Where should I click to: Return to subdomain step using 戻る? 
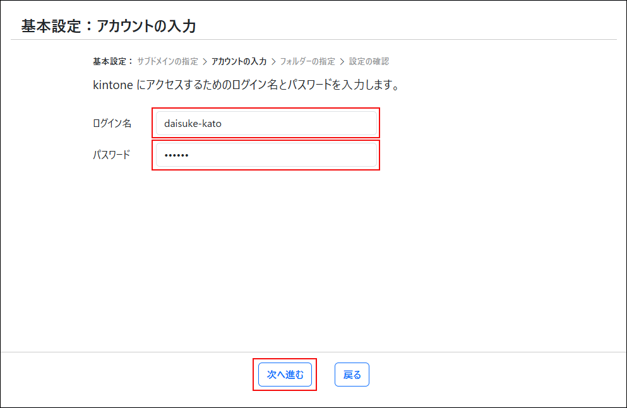coord(351,374)
